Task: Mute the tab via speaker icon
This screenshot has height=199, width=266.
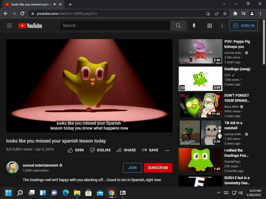Action: pyautogui.click(x=55, y=4)
